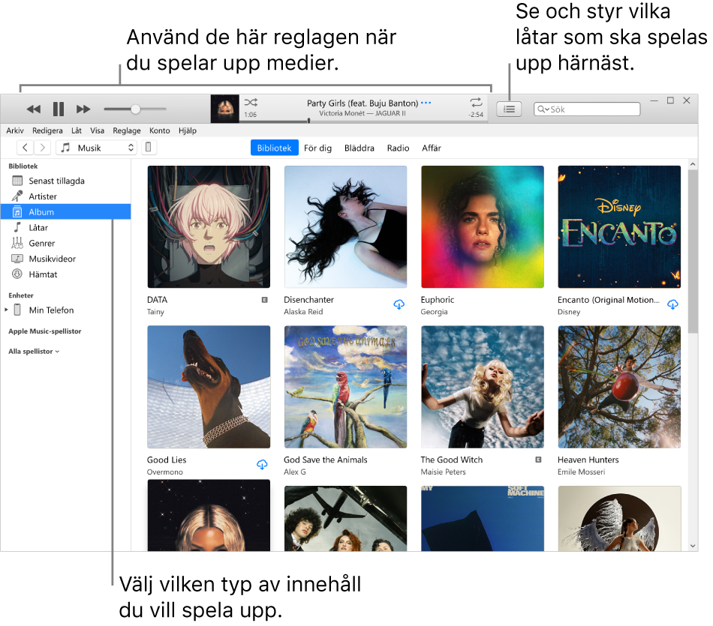Click the now-playing album artwork thumbnail
The height and width of the screenshot is (626, 713).
[x=224, y=109]
